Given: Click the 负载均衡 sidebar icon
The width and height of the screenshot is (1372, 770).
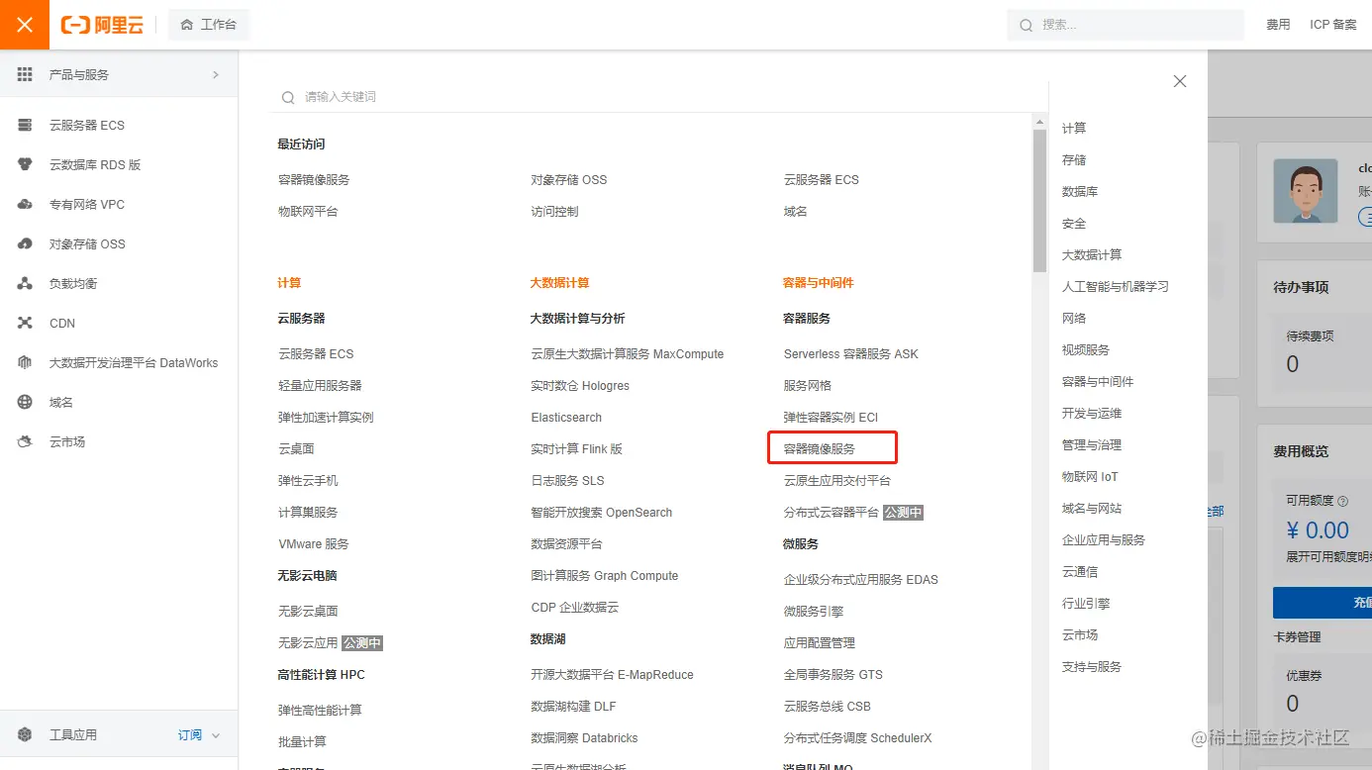Looking at the screenshot, I should [26, 283].
